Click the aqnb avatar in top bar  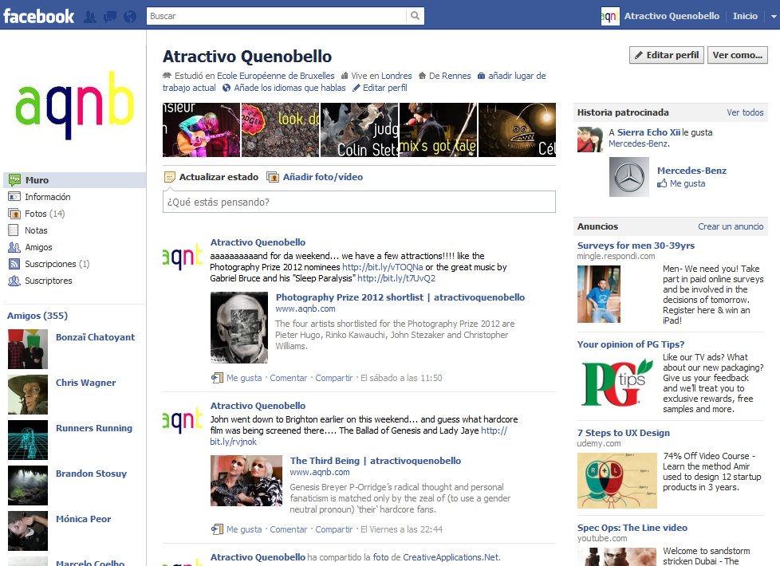click(610, 16)
